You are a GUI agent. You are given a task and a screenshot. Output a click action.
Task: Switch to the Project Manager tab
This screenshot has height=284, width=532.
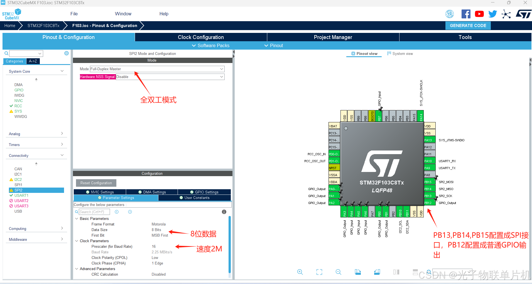pos(333,37)
